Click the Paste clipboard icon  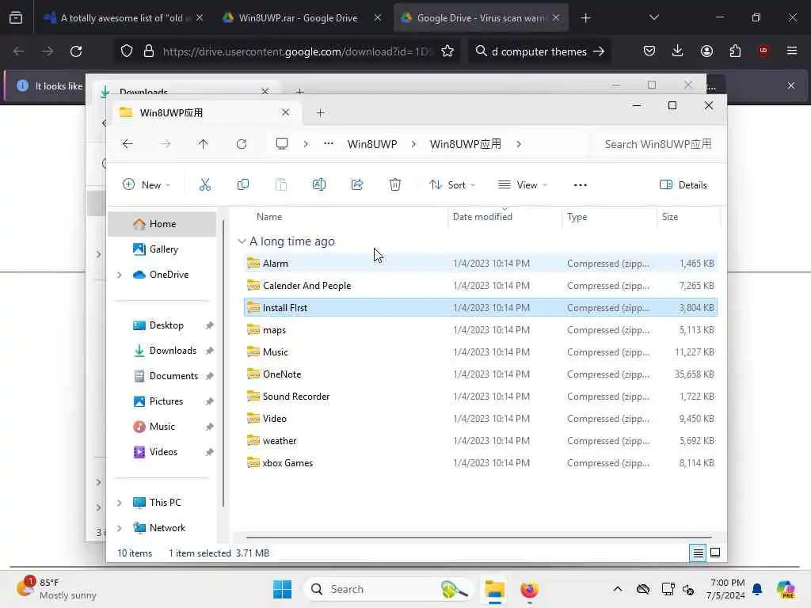[281, 184]
